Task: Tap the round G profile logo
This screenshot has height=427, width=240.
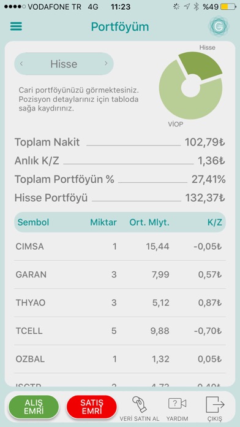Action: (x=219, y=26)
